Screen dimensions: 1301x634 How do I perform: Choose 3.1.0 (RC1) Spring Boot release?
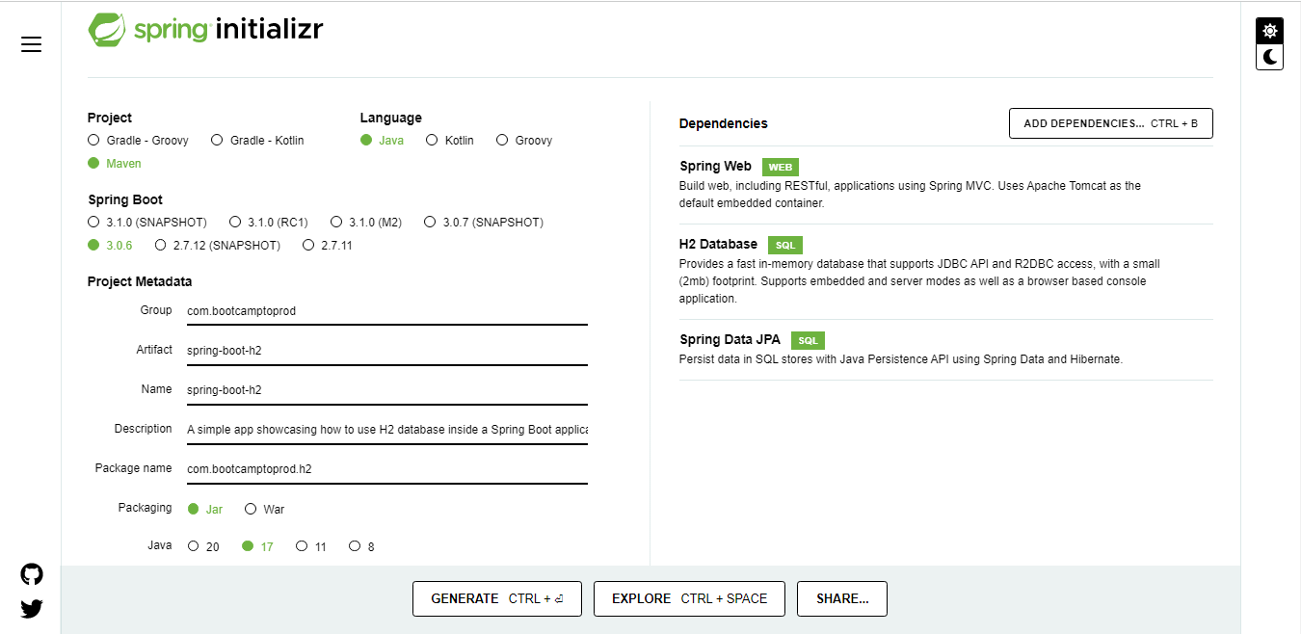(235, 222)
